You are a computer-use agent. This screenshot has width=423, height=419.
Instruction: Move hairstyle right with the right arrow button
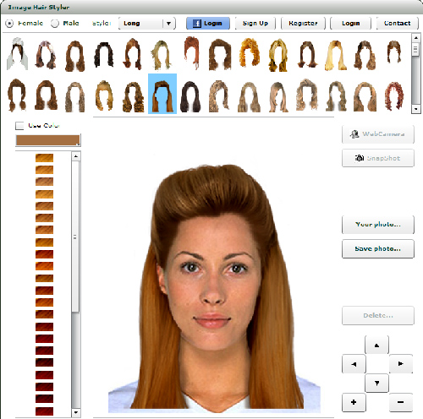401,364
